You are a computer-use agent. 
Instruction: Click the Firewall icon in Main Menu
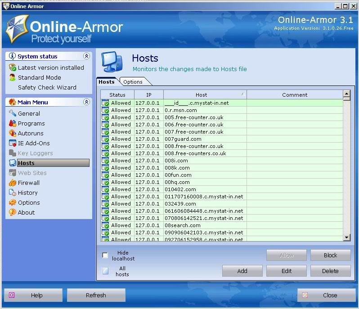(x=12, y=183)
